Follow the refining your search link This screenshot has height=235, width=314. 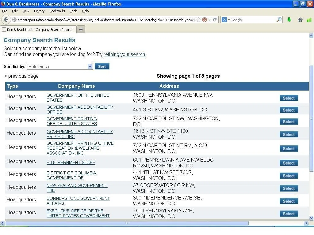[x=125, y=54]
